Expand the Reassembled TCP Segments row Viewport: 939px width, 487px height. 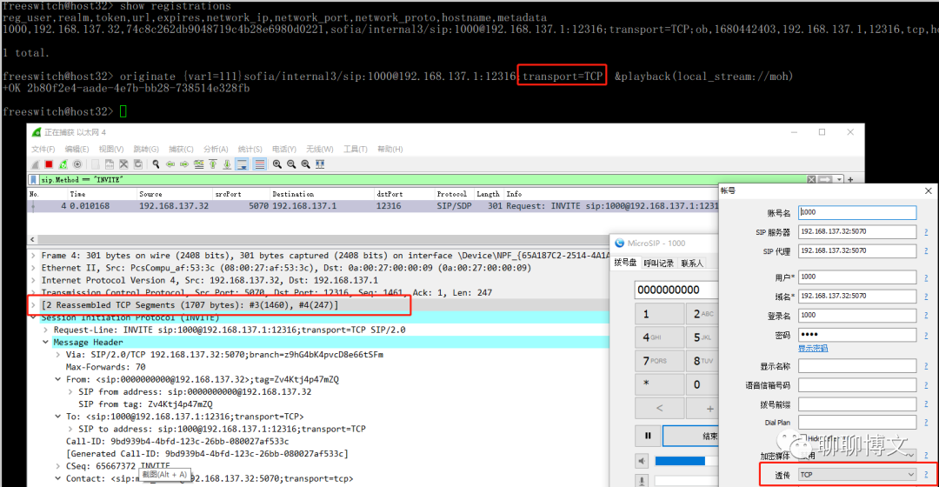coord(33,305)
